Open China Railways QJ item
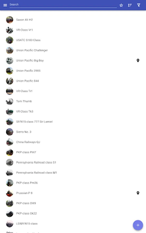 (73, 142)
